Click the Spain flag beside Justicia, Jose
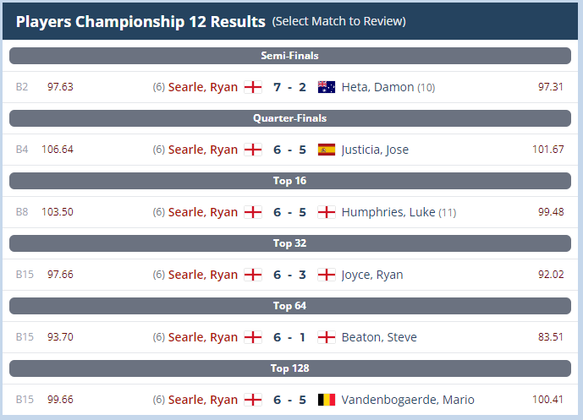583x420 pixels. tap(327, 150)
